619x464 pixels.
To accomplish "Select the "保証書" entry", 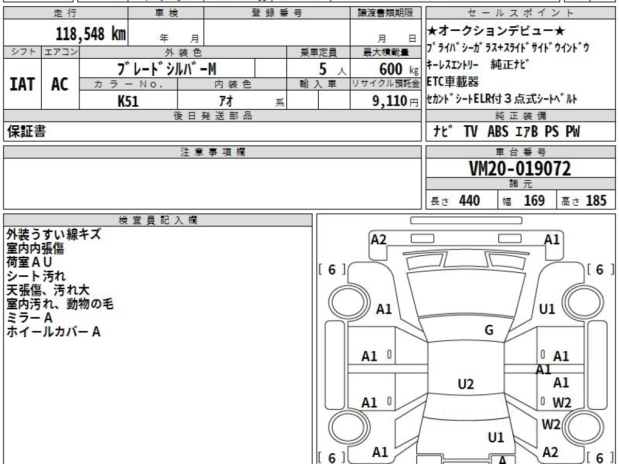I will tap(26, 131).
